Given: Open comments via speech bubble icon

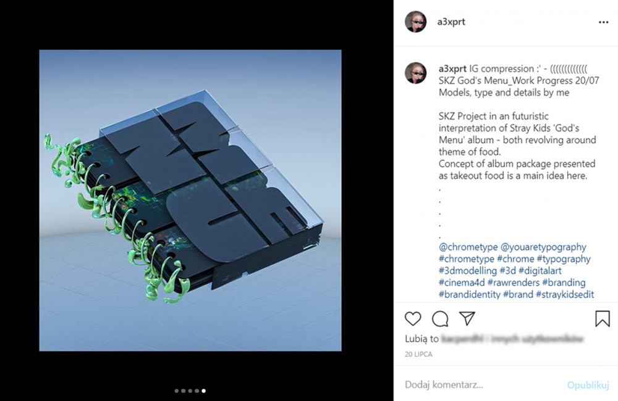Looking at the screenshot, I should tap(440, 319).
